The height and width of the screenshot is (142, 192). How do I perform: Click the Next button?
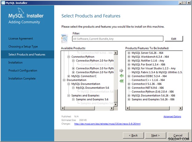point(155,136)
